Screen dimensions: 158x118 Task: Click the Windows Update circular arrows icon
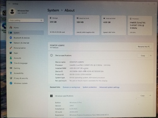[x=11, y=83]
